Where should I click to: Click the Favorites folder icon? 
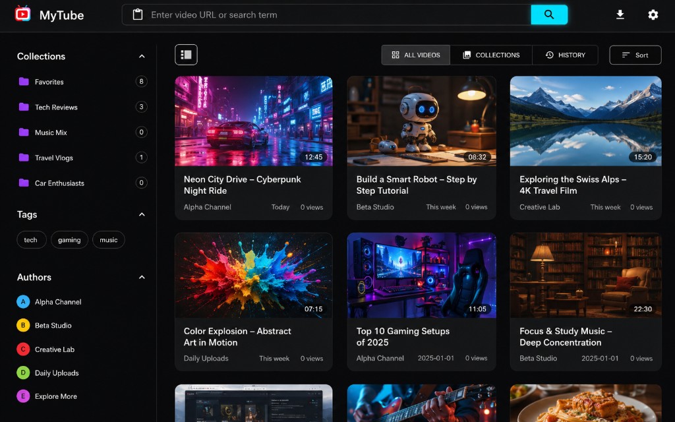pos(24,81)
